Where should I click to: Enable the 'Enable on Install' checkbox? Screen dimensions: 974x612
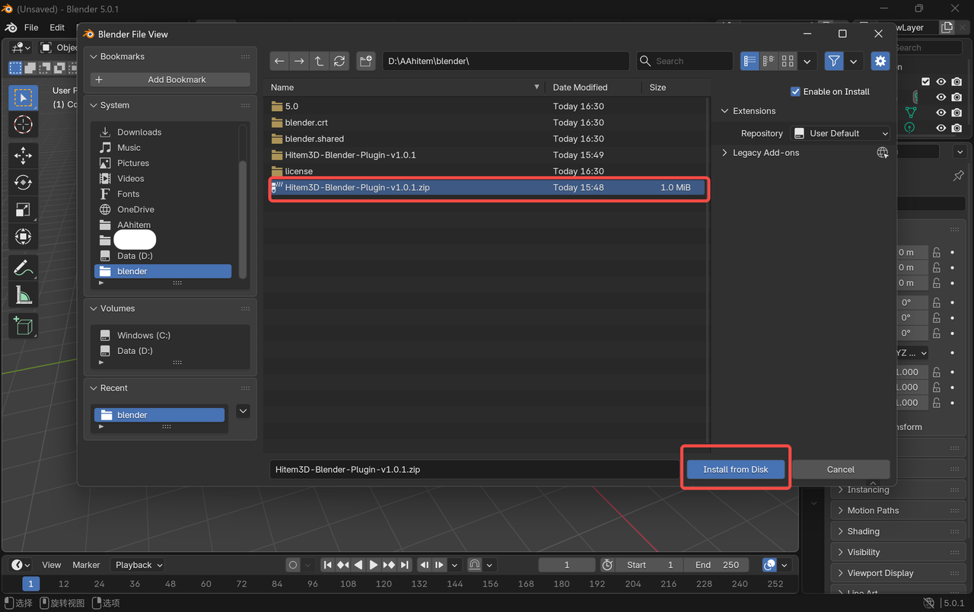[x=794, y=91]
